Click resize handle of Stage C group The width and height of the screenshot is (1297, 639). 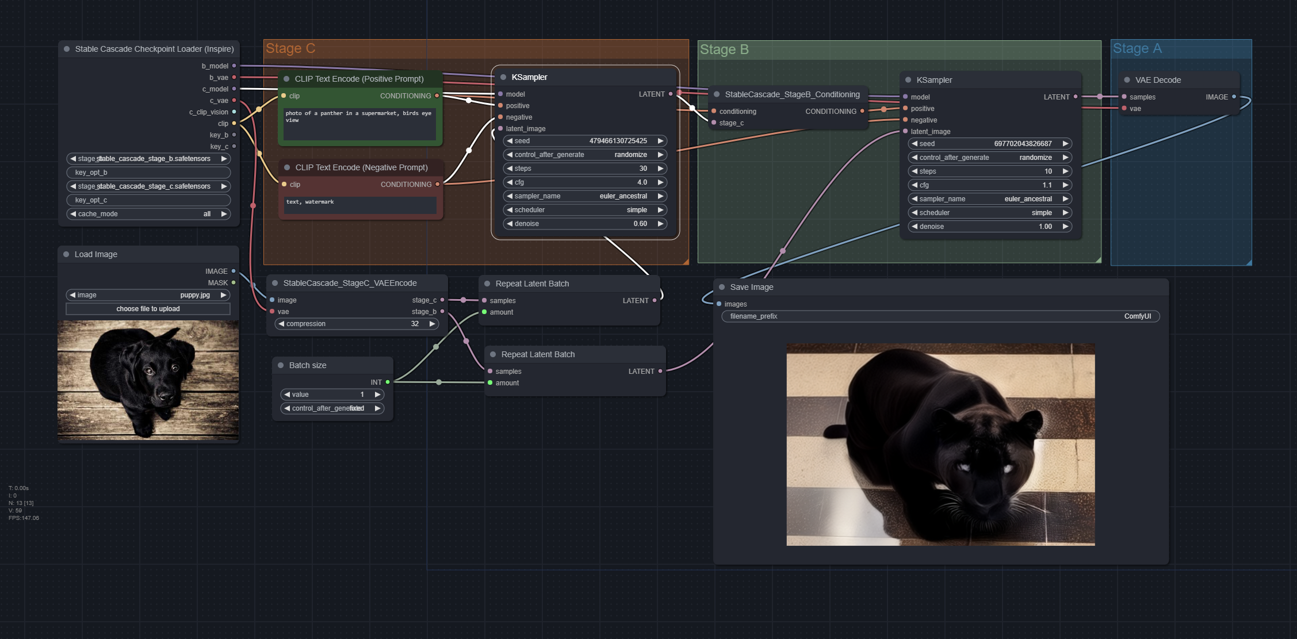[x=686, y=262]
